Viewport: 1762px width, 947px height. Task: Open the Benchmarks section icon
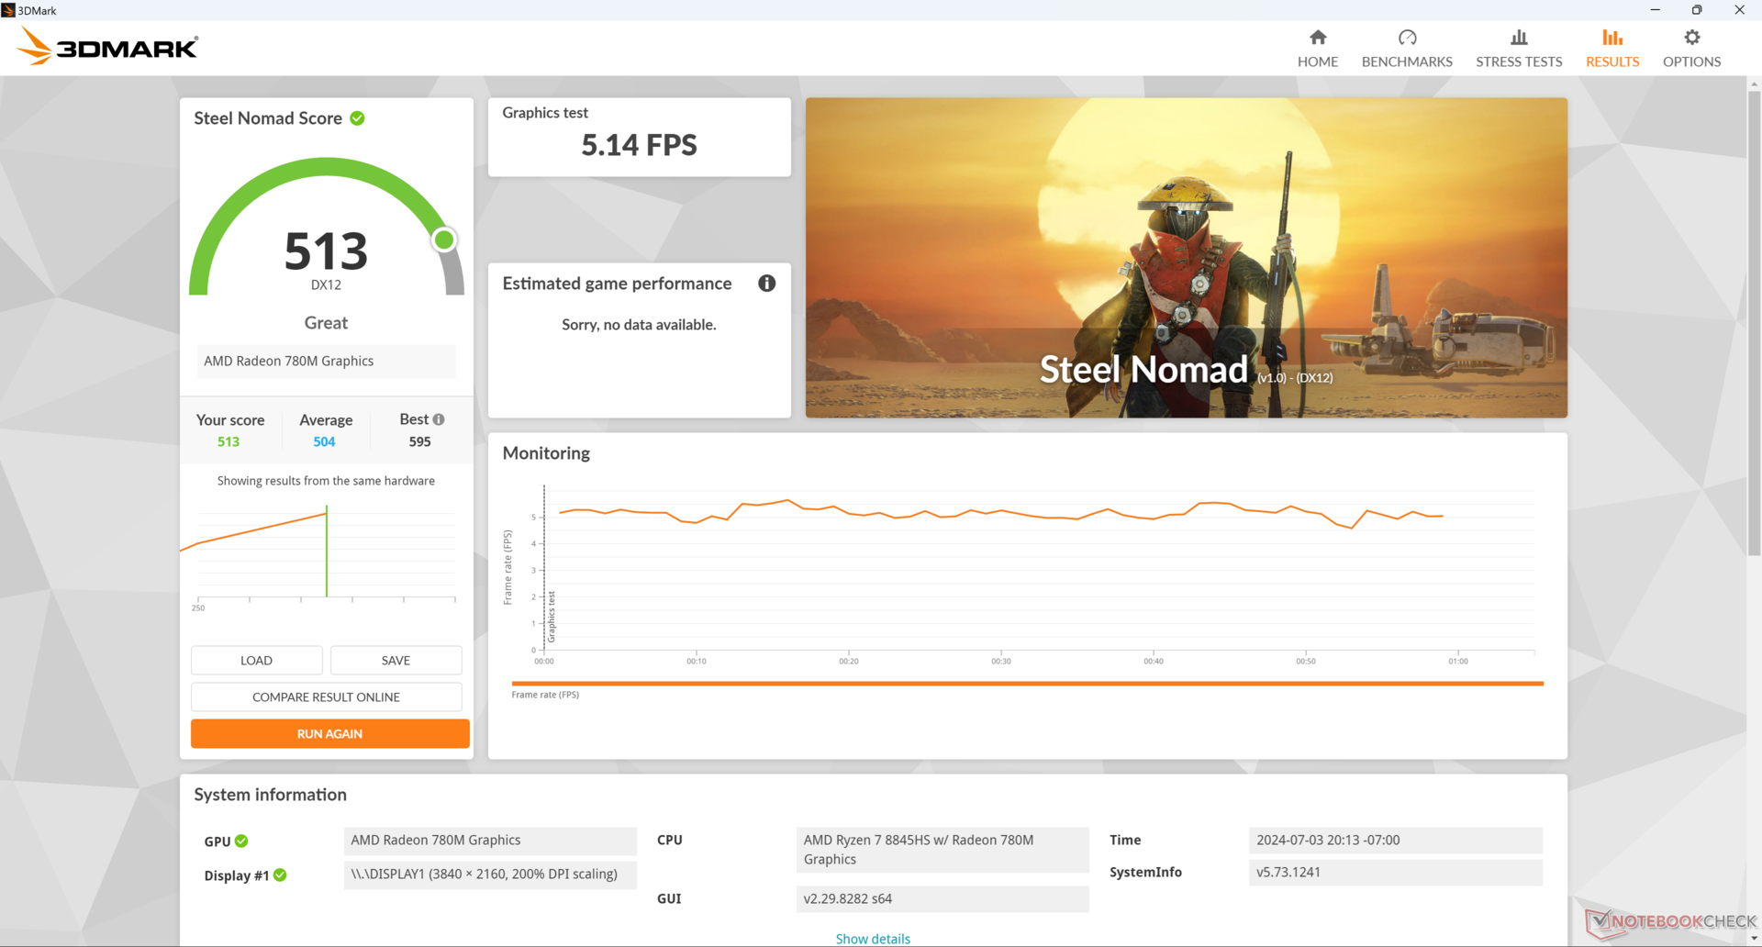1406,39
